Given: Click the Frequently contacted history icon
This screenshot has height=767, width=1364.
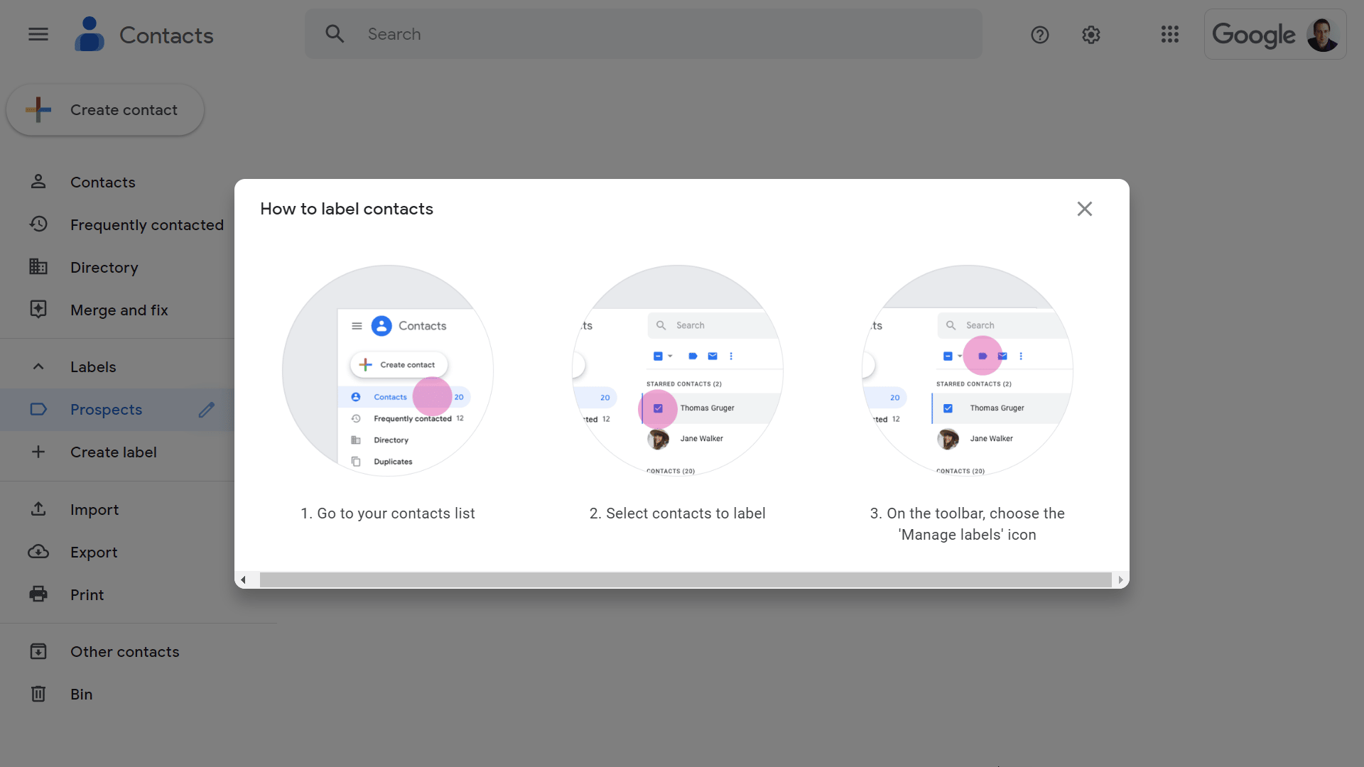Looking at the screenshot, I should tap(38, 224).
